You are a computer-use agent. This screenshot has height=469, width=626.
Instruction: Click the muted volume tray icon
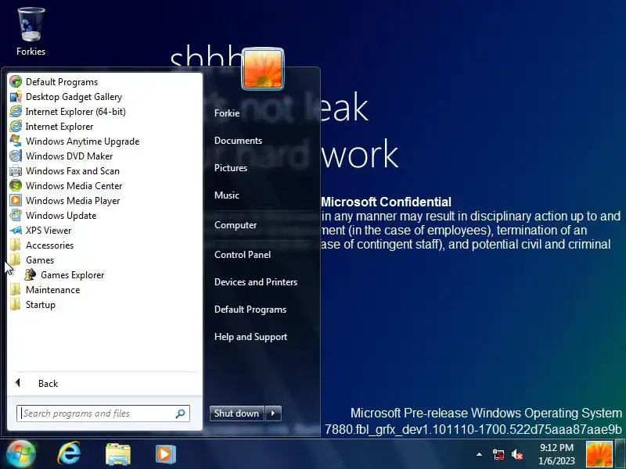517,454
